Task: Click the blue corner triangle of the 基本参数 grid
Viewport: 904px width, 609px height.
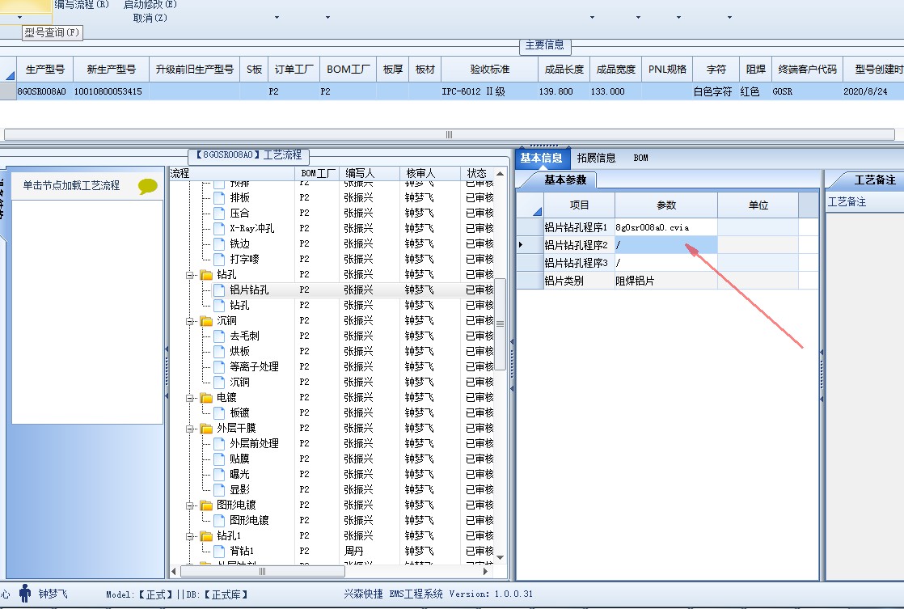Action: (537, 211)
